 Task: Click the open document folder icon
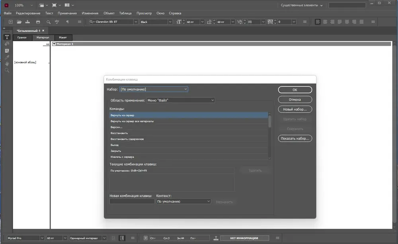pos(19,22)
